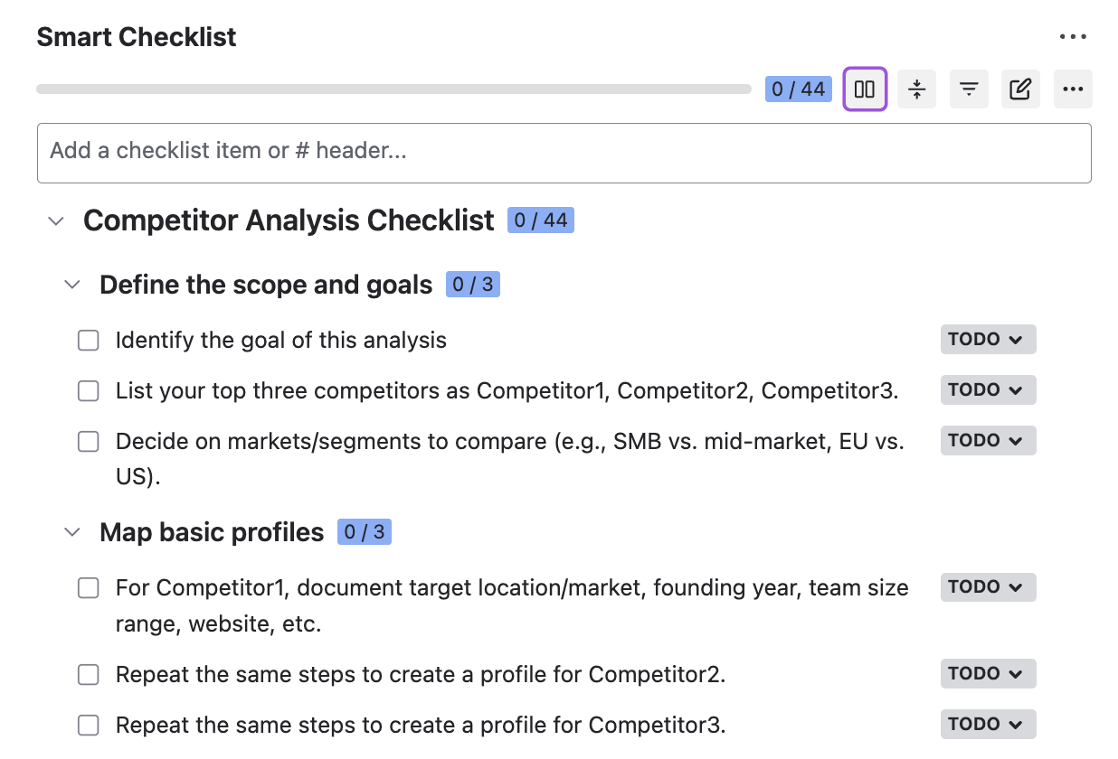Click the 'Add a checklist item' input field

[564, 153]
